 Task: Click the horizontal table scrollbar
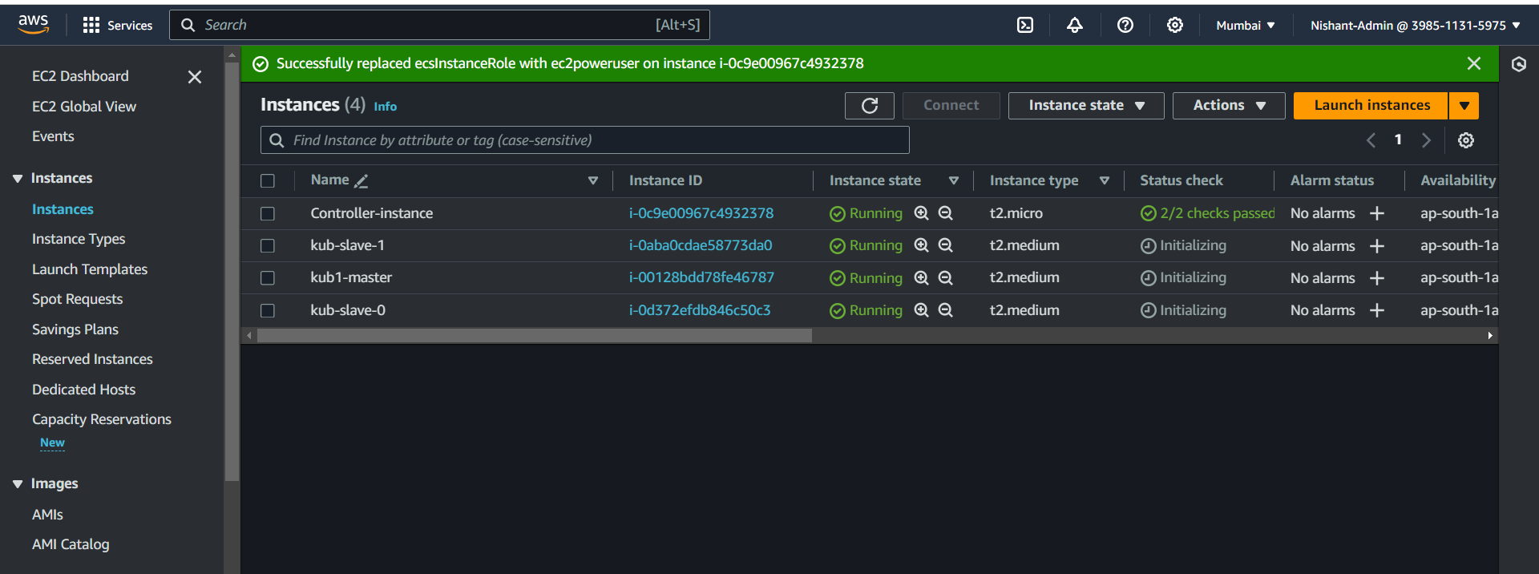click(534, 336)
